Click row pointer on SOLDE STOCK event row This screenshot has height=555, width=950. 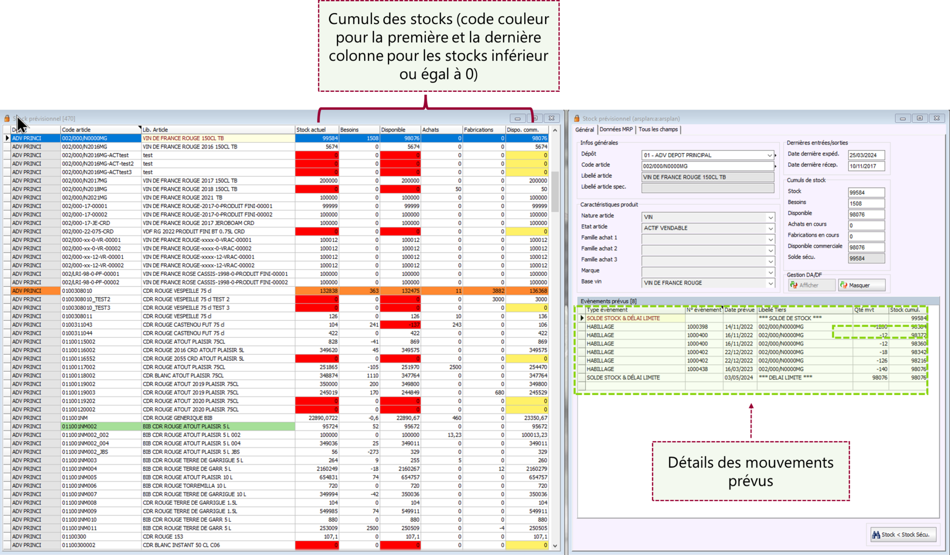582,318
